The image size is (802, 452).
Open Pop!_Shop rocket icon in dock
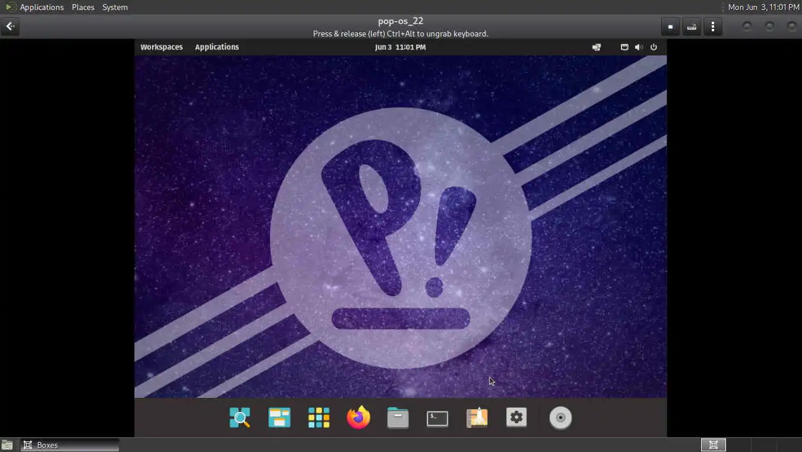point(477,418)
